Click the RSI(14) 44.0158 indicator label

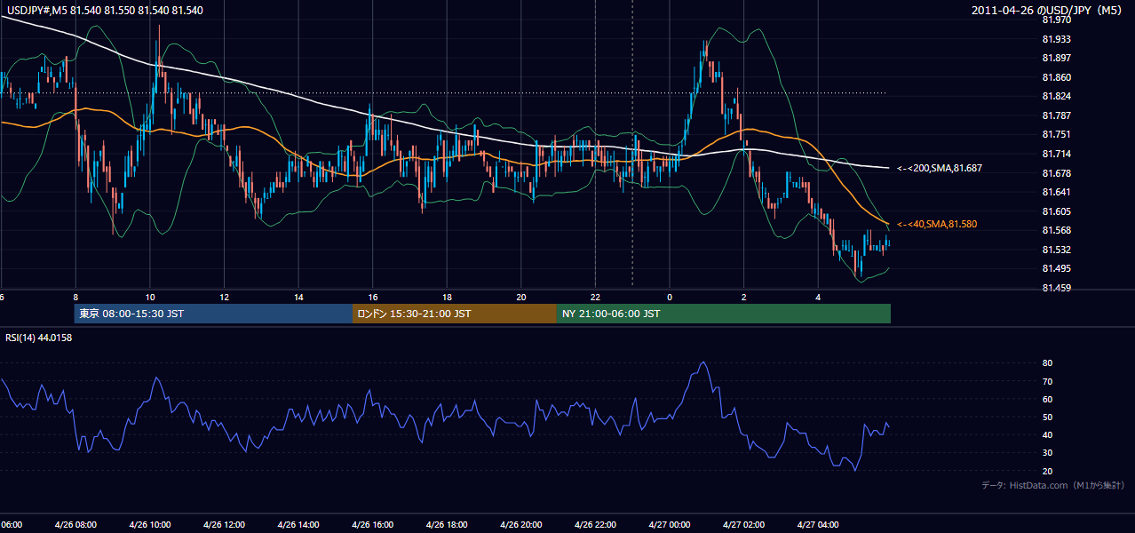(39, 338)
